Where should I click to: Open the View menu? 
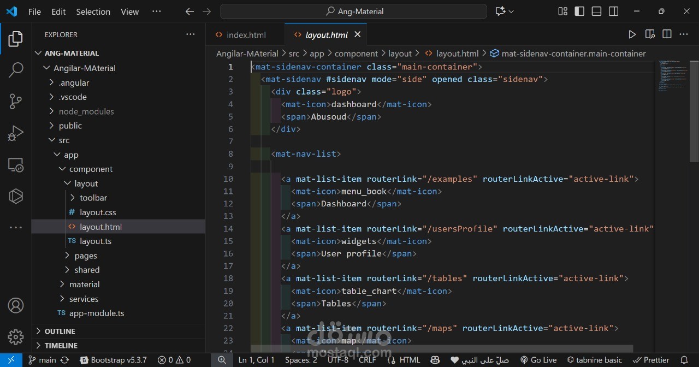click(130, 11)
